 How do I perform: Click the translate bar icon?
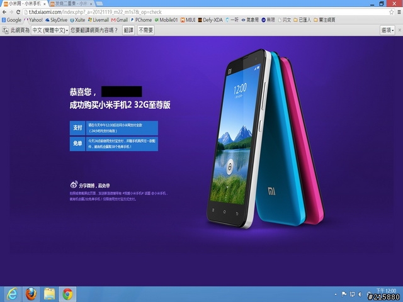click(5, 30)
